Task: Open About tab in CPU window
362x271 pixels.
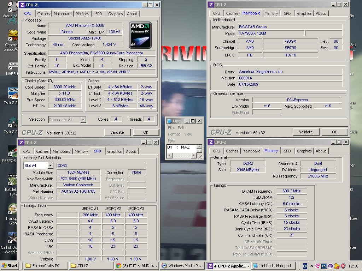Action: (x=132, y=14)
